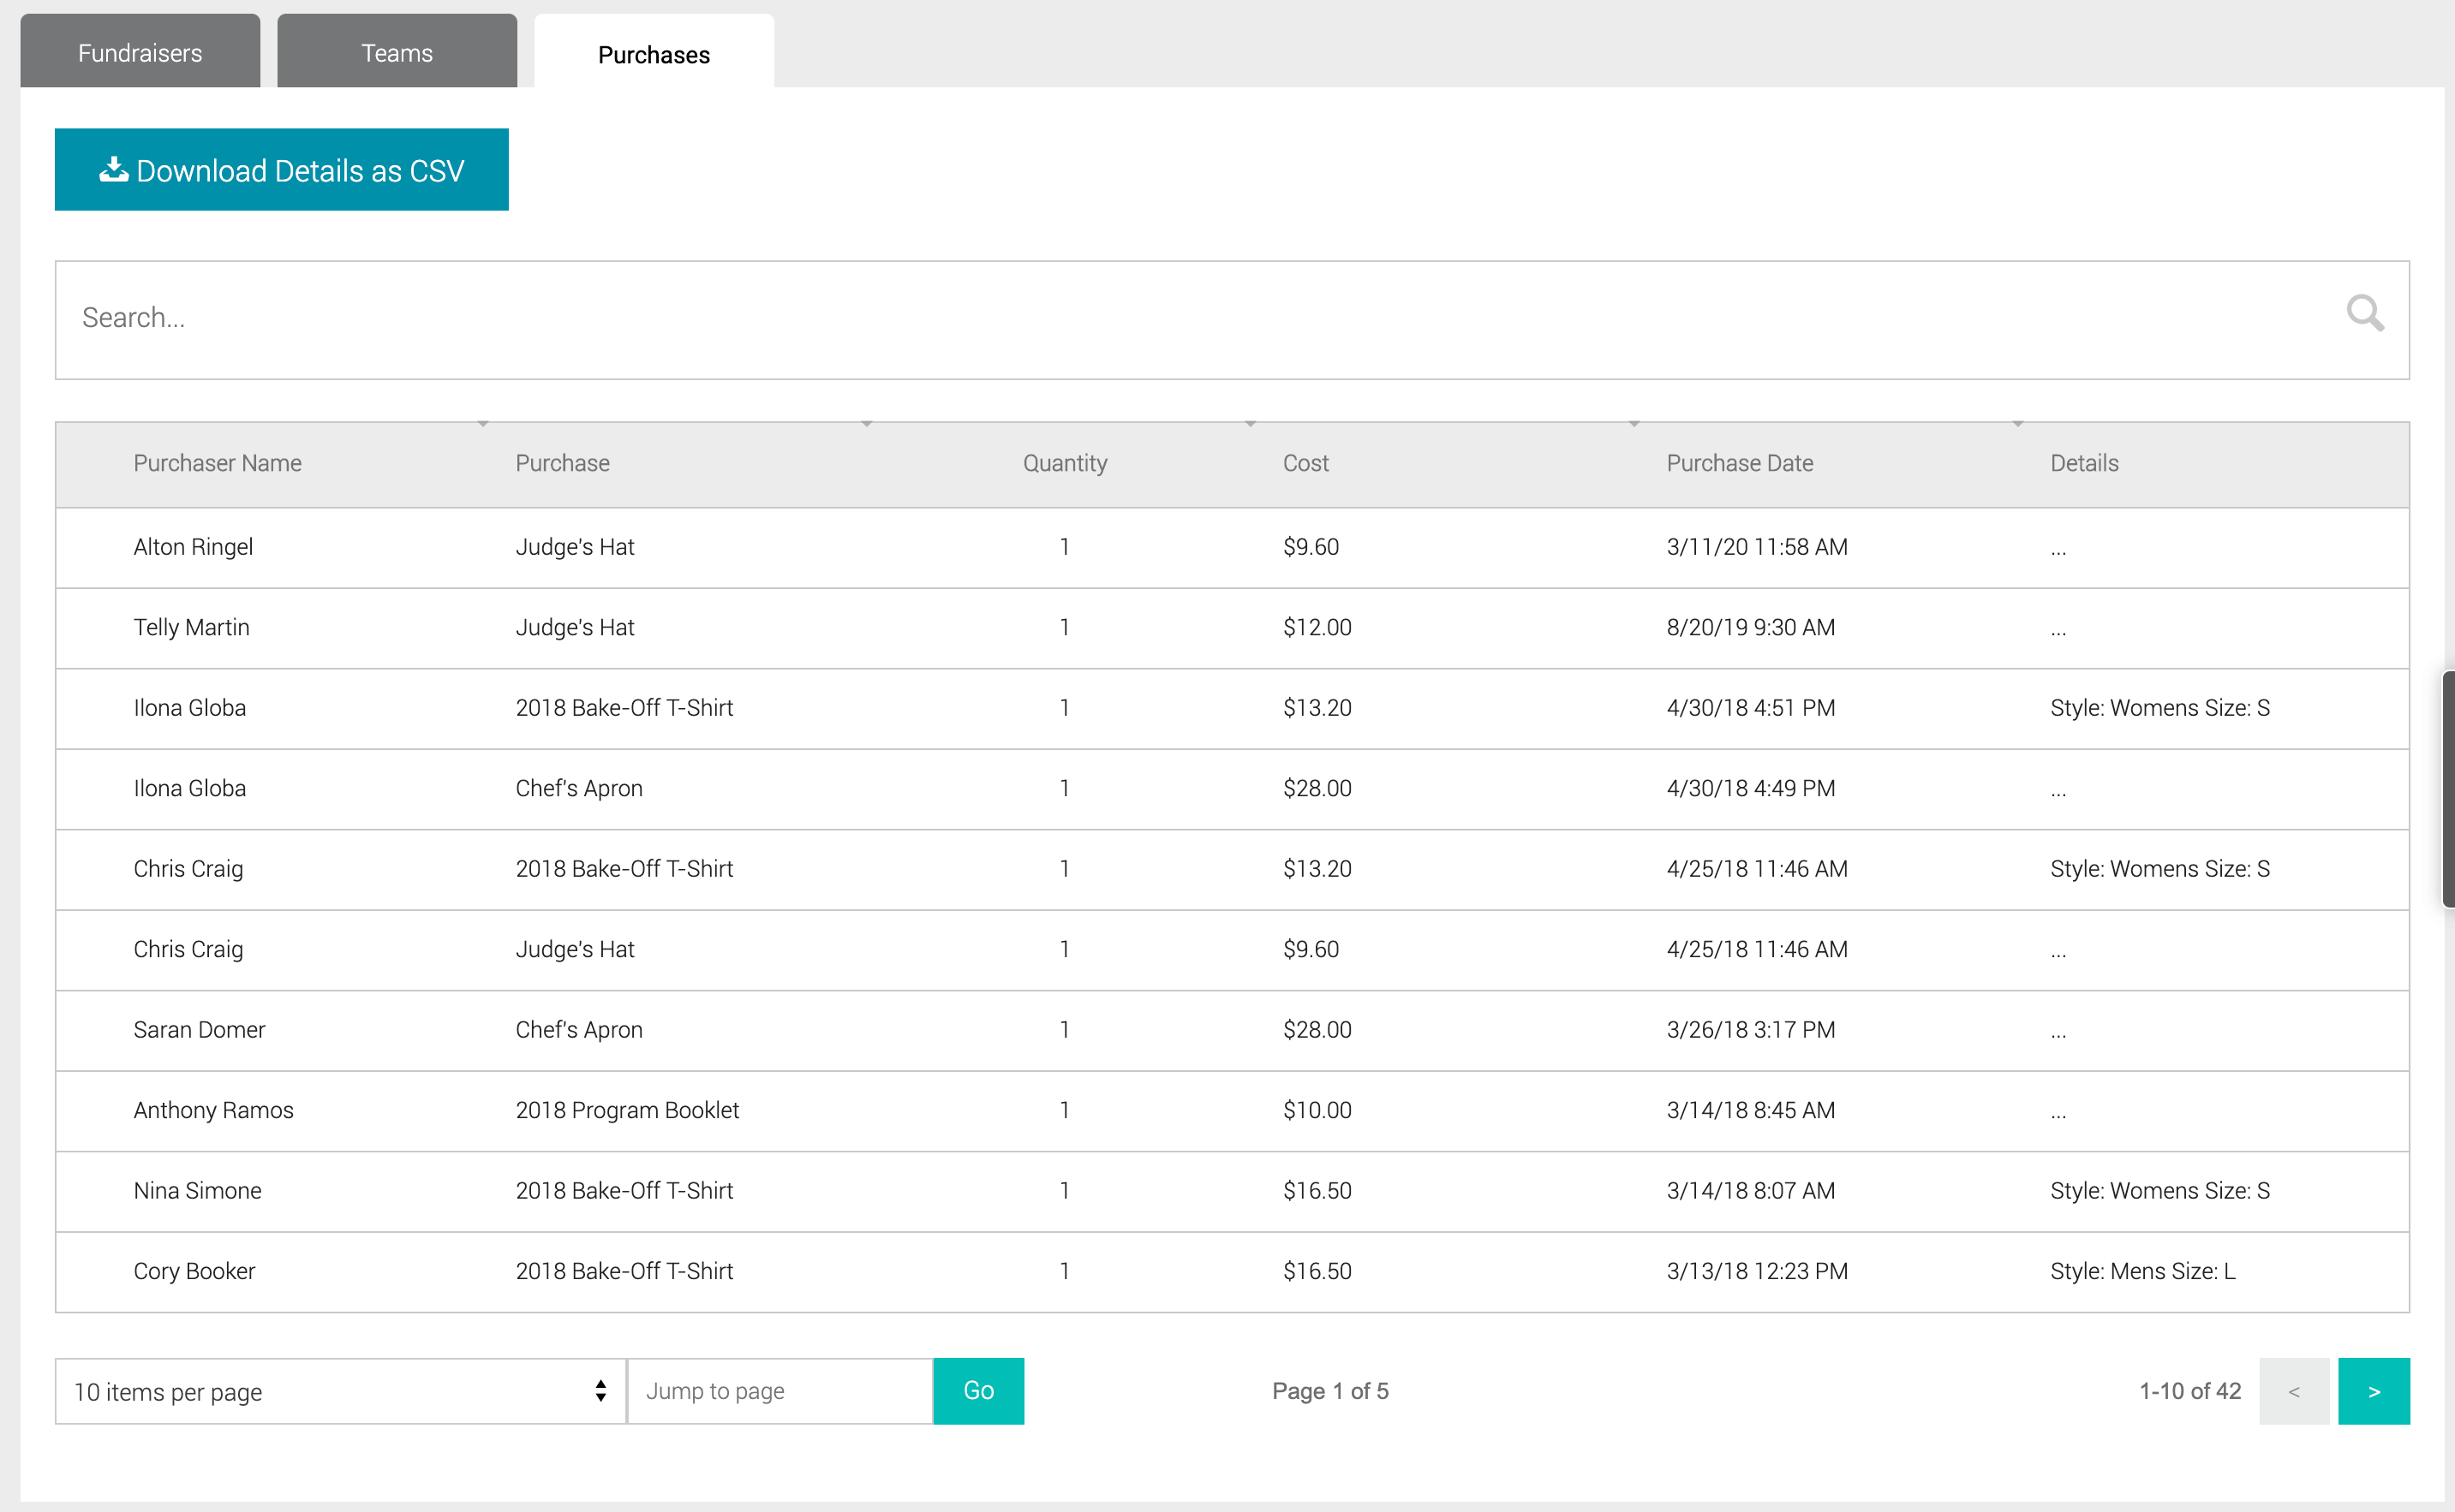Viewport: 2455px width, 1512px height.
Task: Select the Purchases tab
Action: click(x=654, y=54)
